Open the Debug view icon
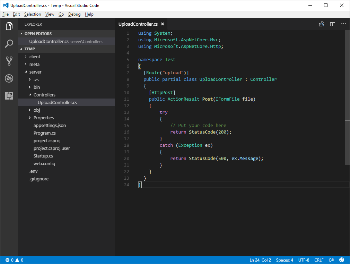Screen dimensions: 350x264 coord(9,78)
